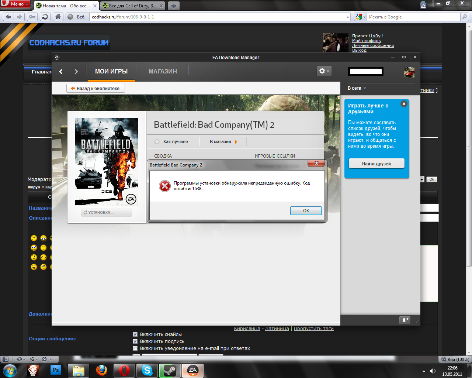Click the EA Download Manager taskbar icon

click(192, 371)
